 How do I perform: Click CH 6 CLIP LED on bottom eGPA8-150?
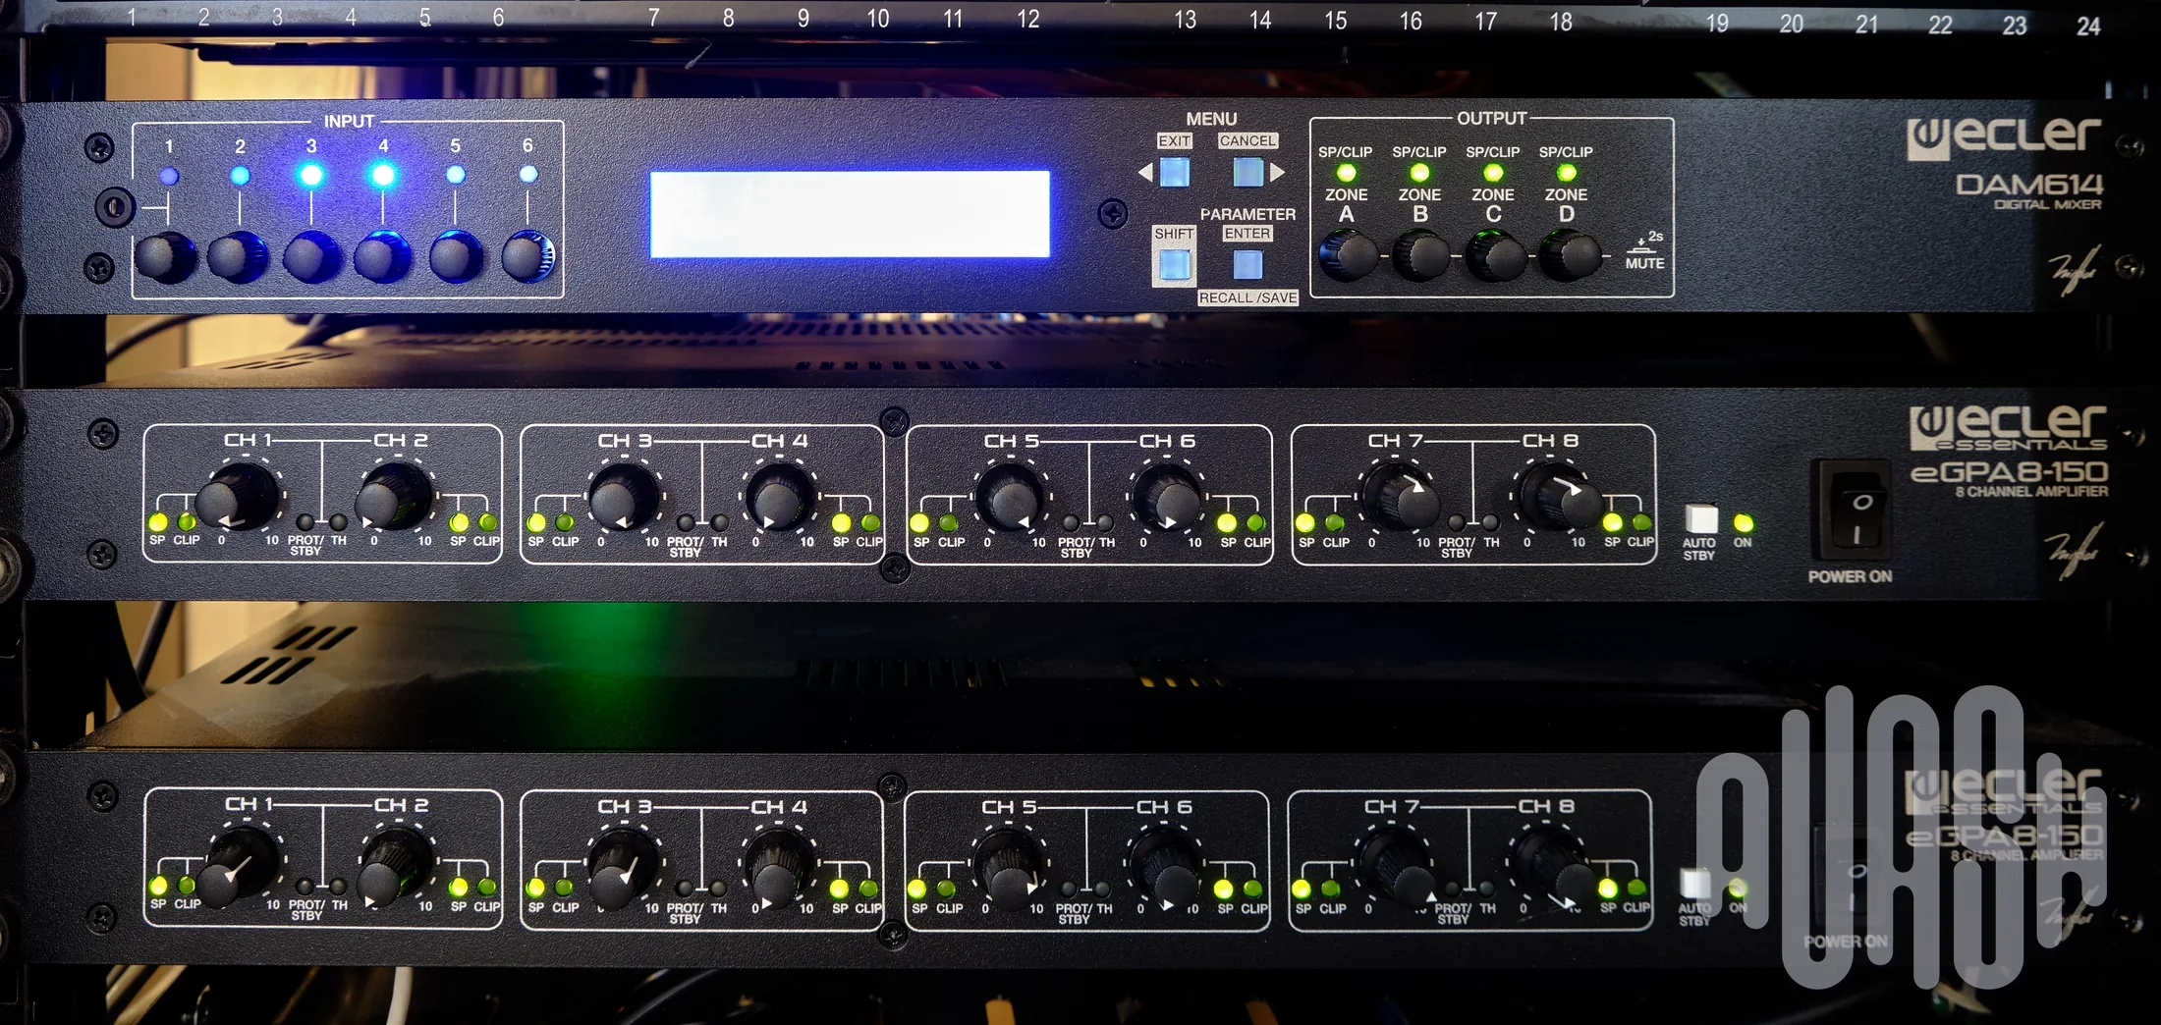1253,889
